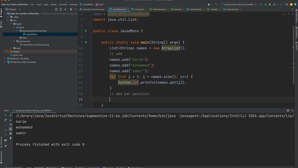Image resolution: width=298 pixels, height=168 pixels.
Task: Click the layout icon in Run panel sidebar
Action: (x=6, y=140)
